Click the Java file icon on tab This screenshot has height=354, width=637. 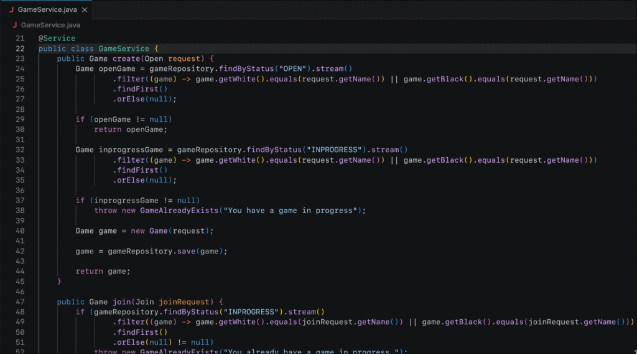pos(11,10)
